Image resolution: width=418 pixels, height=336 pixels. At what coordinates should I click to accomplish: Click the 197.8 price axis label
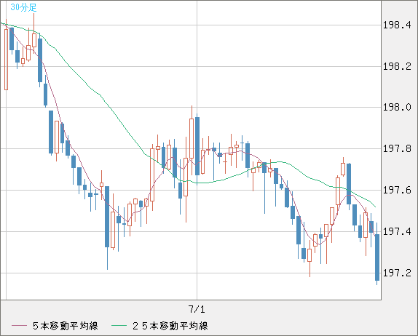click(397, 148)
